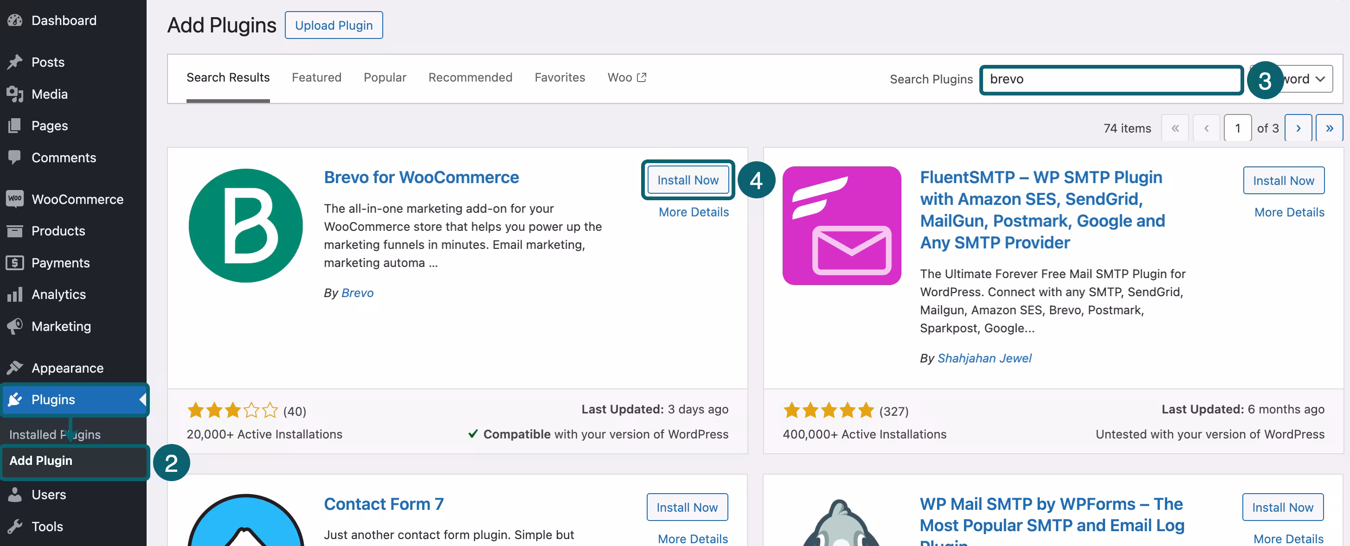
Task: Click the Products archive box icon
Action: tap(15, 231)
